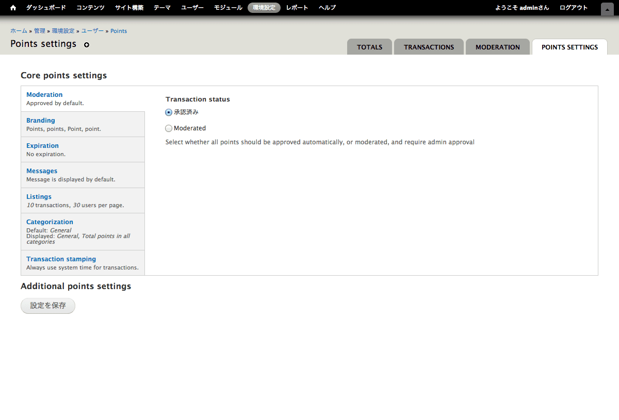Collapse the toolbar drawer arrow icon

coord(607,9)
